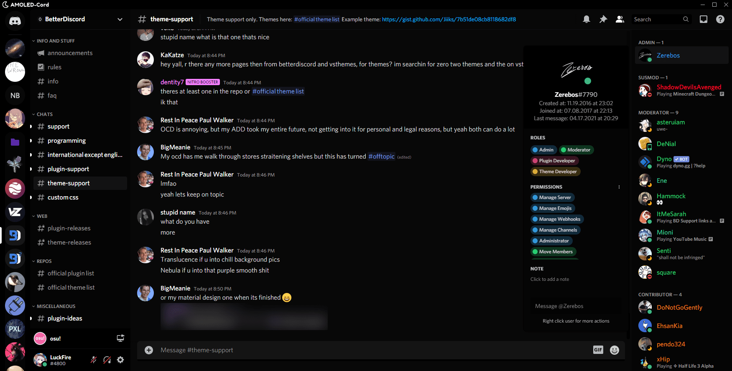The width and height of the screenshot is (732, 371).
Task: Show pinned messages
Action: point(603,19)
